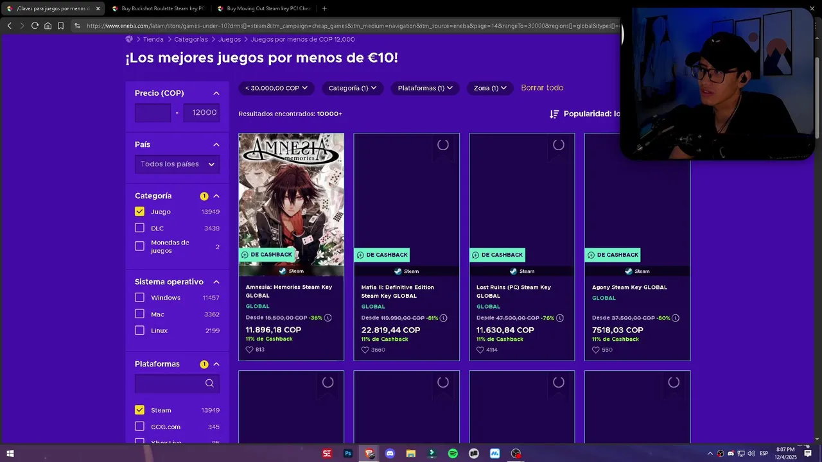The image size is (822, 462).
Task: Open Amnesia: Memories Steam Key GLOBAL
Action: pyautogui.click(x=289, y=291)
